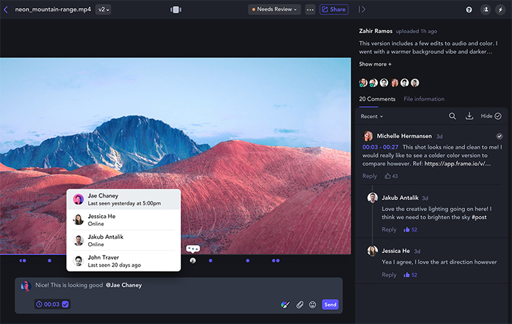Attach a file with the paperclip icon
512x324 pixels.
pyautogui.click(x=299, y=304)
